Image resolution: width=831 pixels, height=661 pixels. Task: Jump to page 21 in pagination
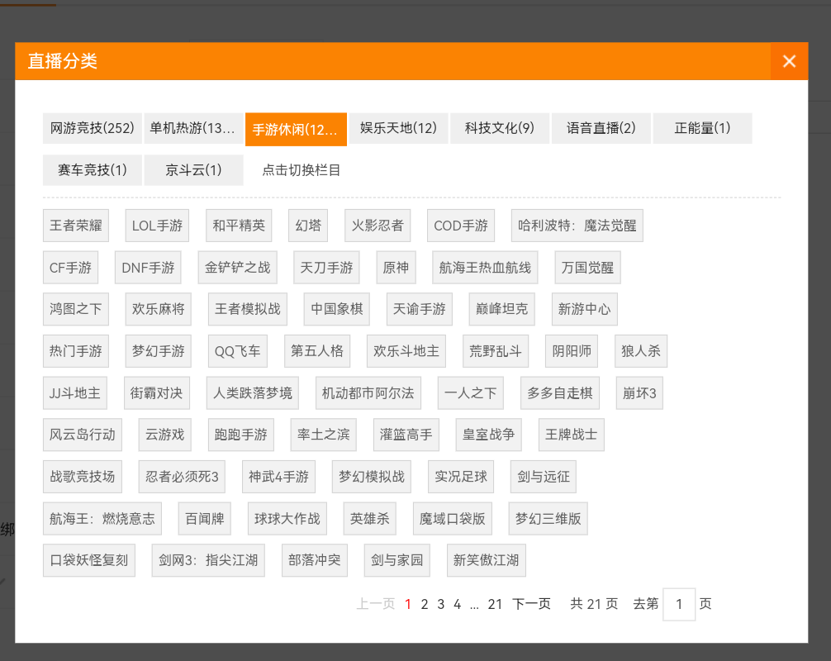pyautogui.click(x=495, y=604)
